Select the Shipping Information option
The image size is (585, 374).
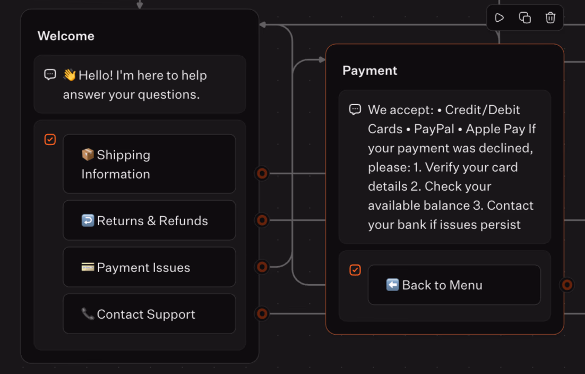(149, 164)
